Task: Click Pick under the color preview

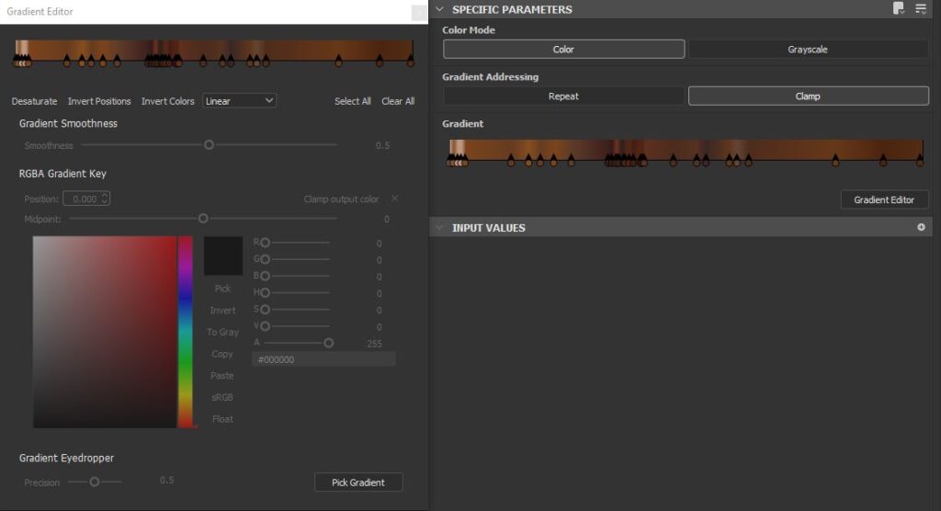Action: pyautogui.click(x=222, y=289)
